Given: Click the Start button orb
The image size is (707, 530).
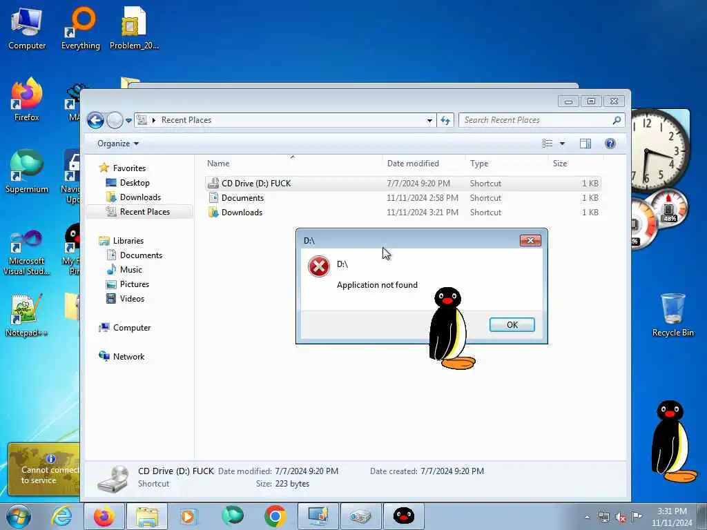Looking at the screenshot, I should [19, 516].
